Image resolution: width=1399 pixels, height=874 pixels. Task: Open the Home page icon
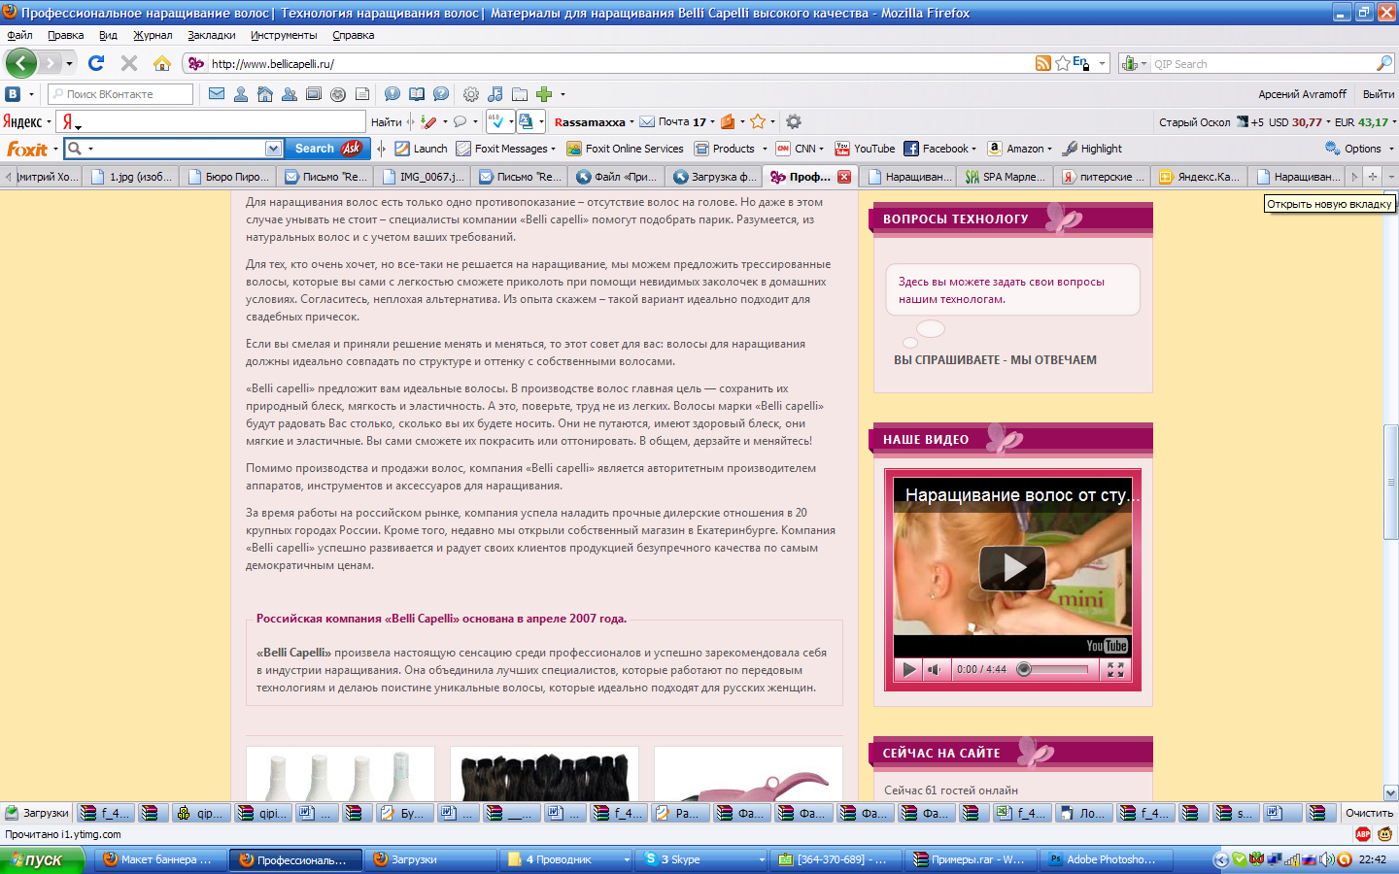(162, 63)
